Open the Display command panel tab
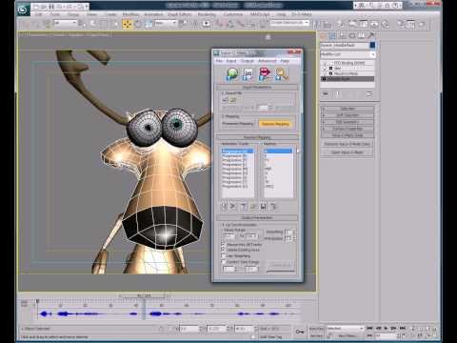The image size is (457, 343). [361, 35]
